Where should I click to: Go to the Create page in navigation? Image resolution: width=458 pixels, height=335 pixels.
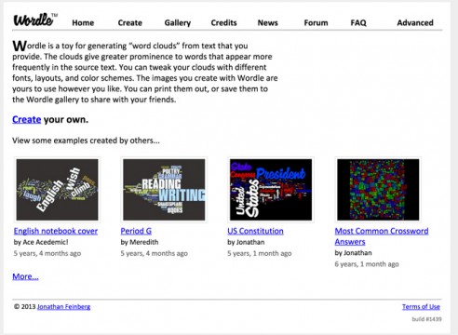pos(130,22)
